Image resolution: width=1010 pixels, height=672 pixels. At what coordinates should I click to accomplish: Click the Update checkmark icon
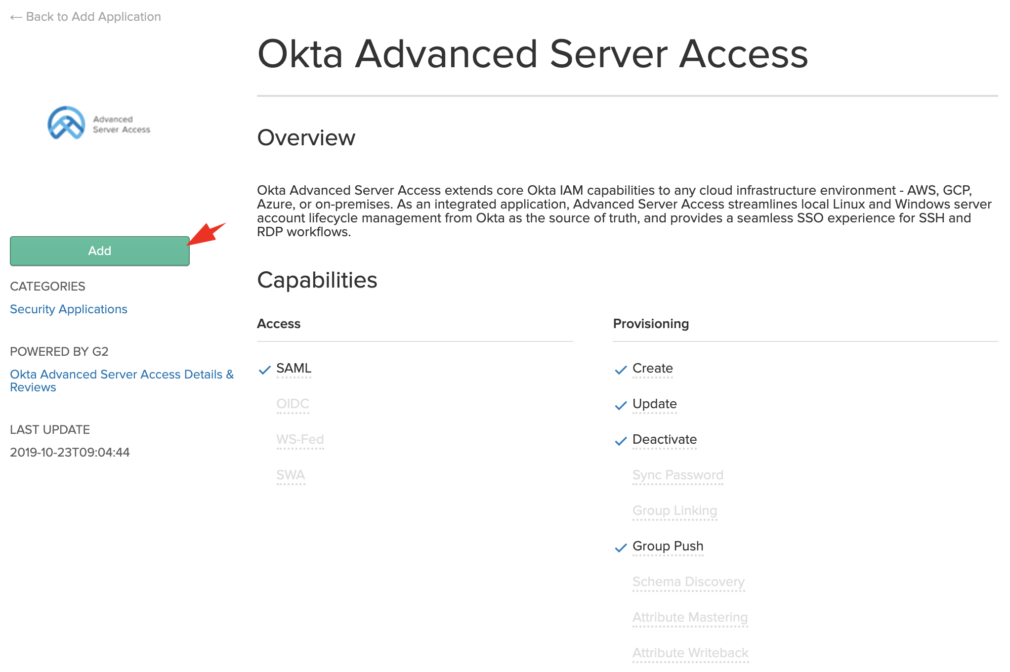pyautogui.click(x=621, y=405)
